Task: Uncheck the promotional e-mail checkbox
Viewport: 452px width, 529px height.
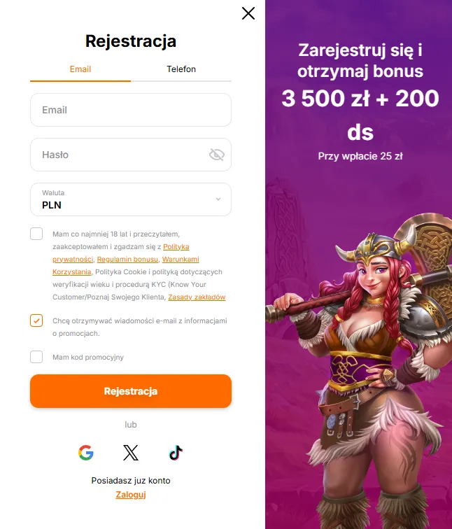Action: [36, 320]
